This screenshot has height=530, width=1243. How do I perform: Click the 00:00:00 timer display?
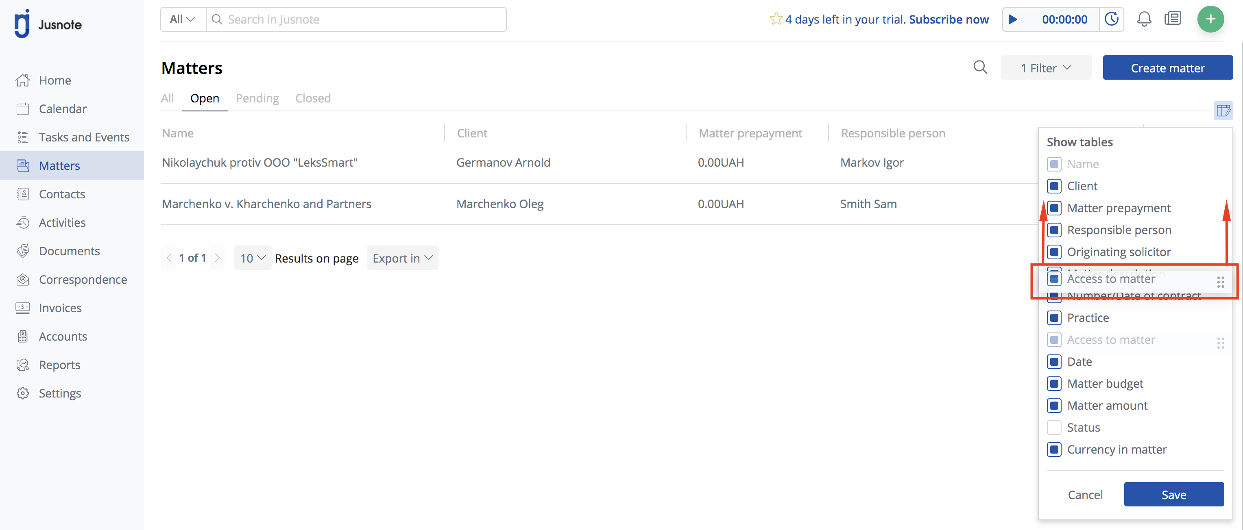tap(1064, 19)
